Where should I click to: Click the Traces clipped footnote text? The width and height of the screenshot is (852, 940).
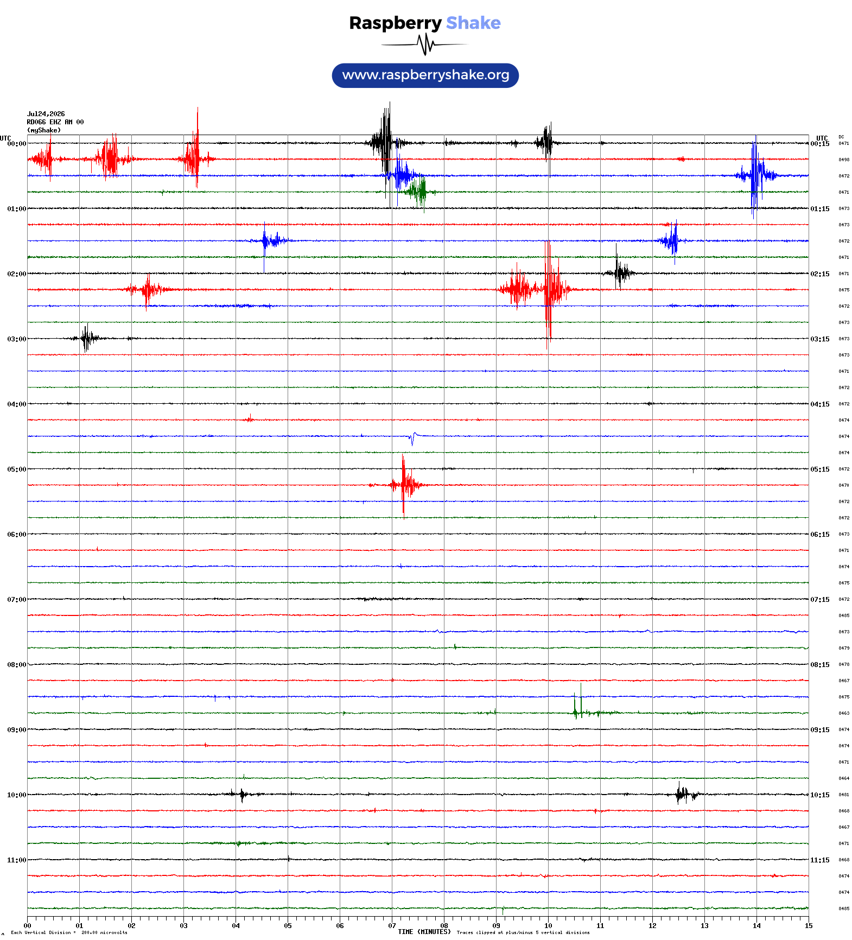[523, 933]
